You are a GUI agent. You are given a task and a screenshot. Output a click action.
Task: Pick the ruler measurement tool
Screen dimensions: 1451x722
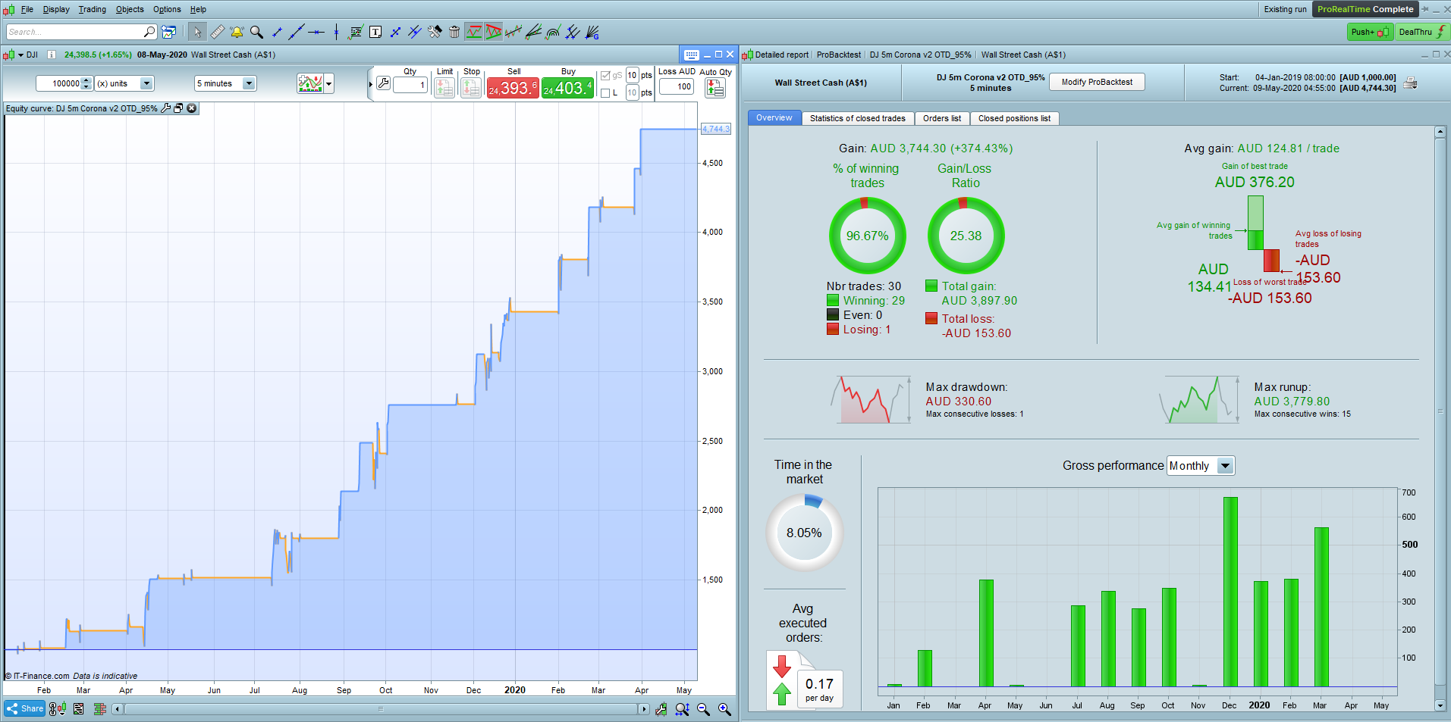click(217, 32)
